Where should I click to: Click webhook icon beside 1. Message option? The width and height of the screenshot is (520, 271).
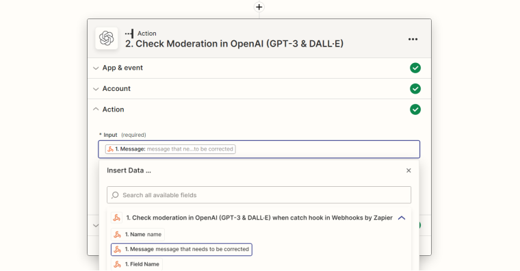pos(118,249)
